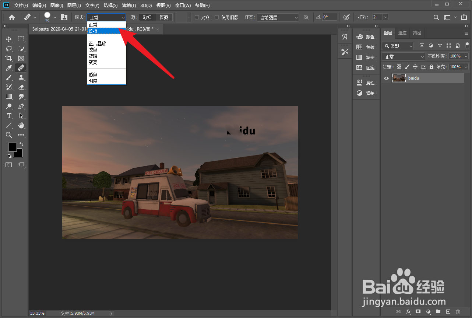Filter layers by pixel layers icon

(x=422, y=46)
